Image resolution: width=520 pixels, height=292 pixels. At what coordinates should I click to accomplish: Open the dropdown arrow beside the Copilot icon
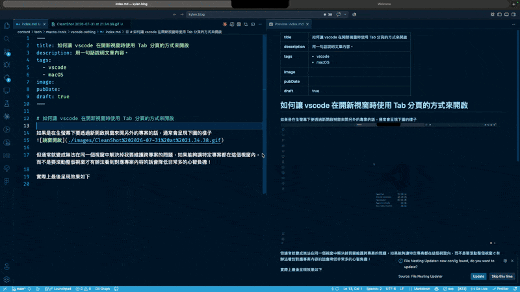click(x=345, y=14)
